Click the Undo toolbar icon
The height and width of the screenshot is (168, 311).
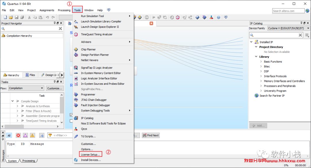point(47,18)
